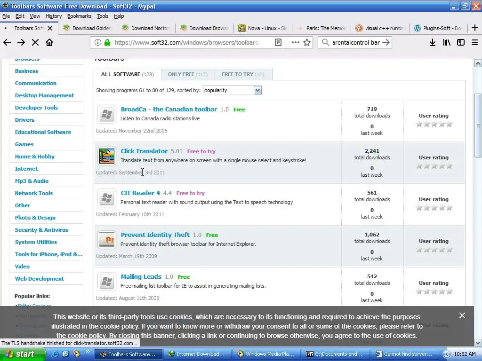Click the Prevent Identity Theft icon

[x=107, y=239]
